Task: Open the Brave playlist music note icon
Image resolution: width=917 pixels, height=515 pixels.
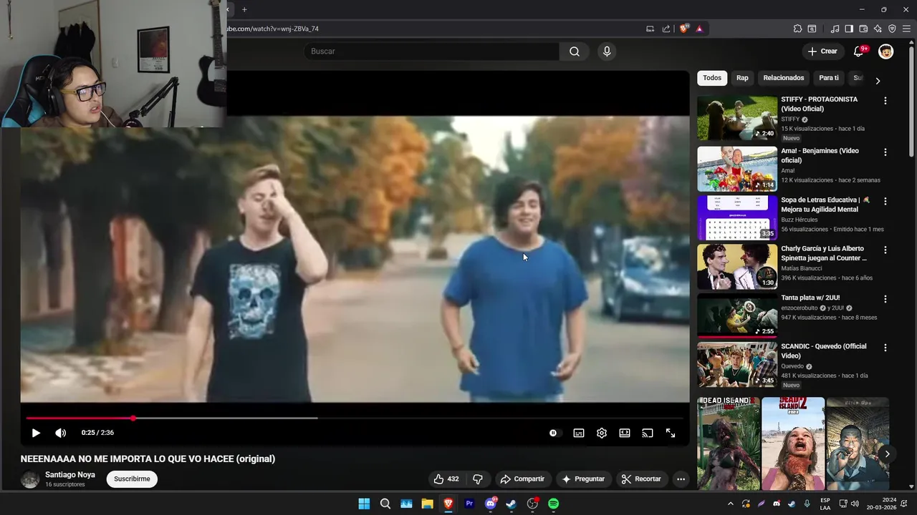Action: [835, 29]
